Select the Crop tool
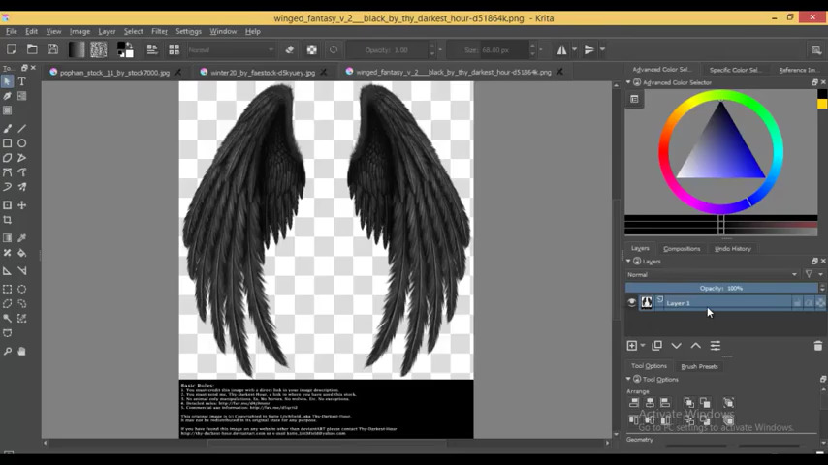 click(8, 220)
